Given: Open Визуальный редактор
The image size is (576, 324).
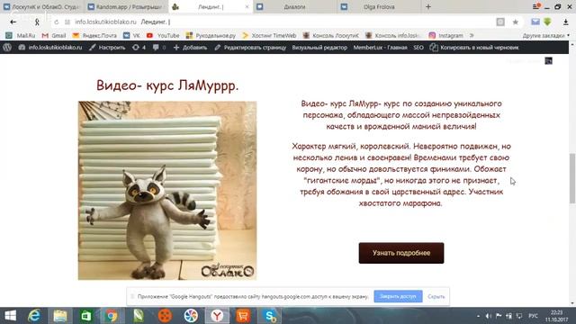Looking at the screenshot, I should [x=319, y=48].
